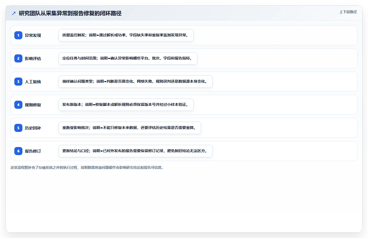Select the 异常发现 step label

(x=33, y=35)
